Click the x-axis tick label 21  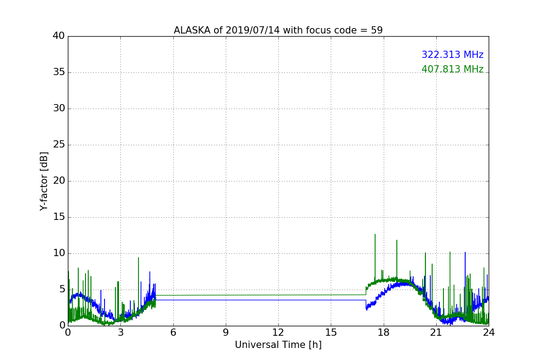pos(436,333)
